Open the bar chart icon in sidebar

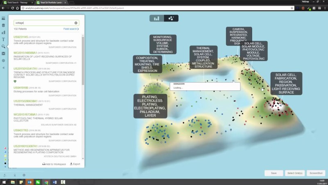[x=3, y=32]
